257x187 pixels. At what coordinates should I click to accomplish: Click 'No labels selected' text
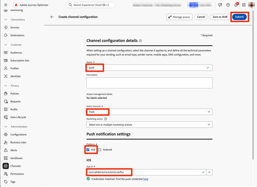(97, 98)
